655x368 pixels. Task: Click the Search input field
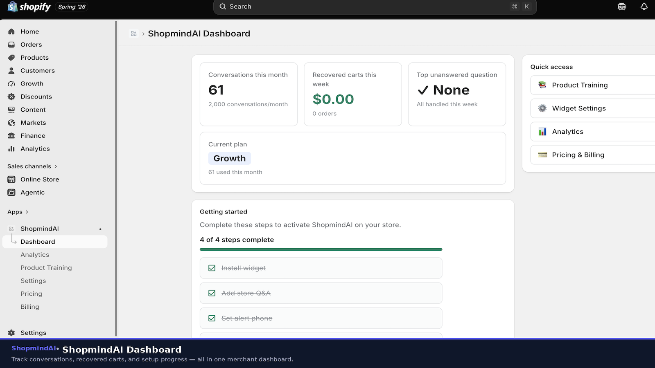pyautogui.click(x=375, y=7)
